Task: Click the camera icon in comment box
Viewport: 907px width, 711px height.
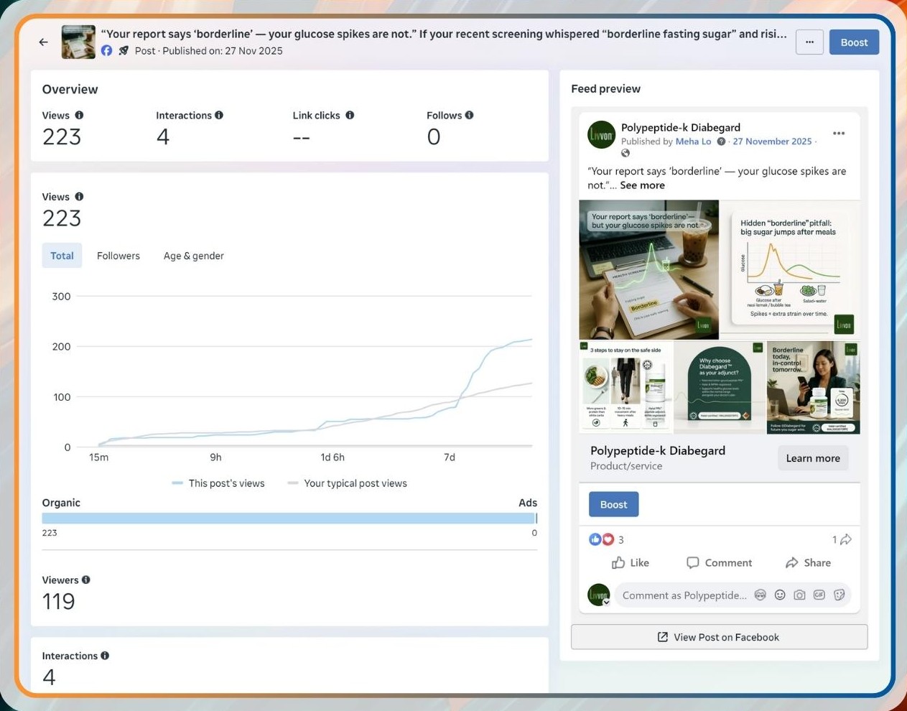Action: [799, 595]
